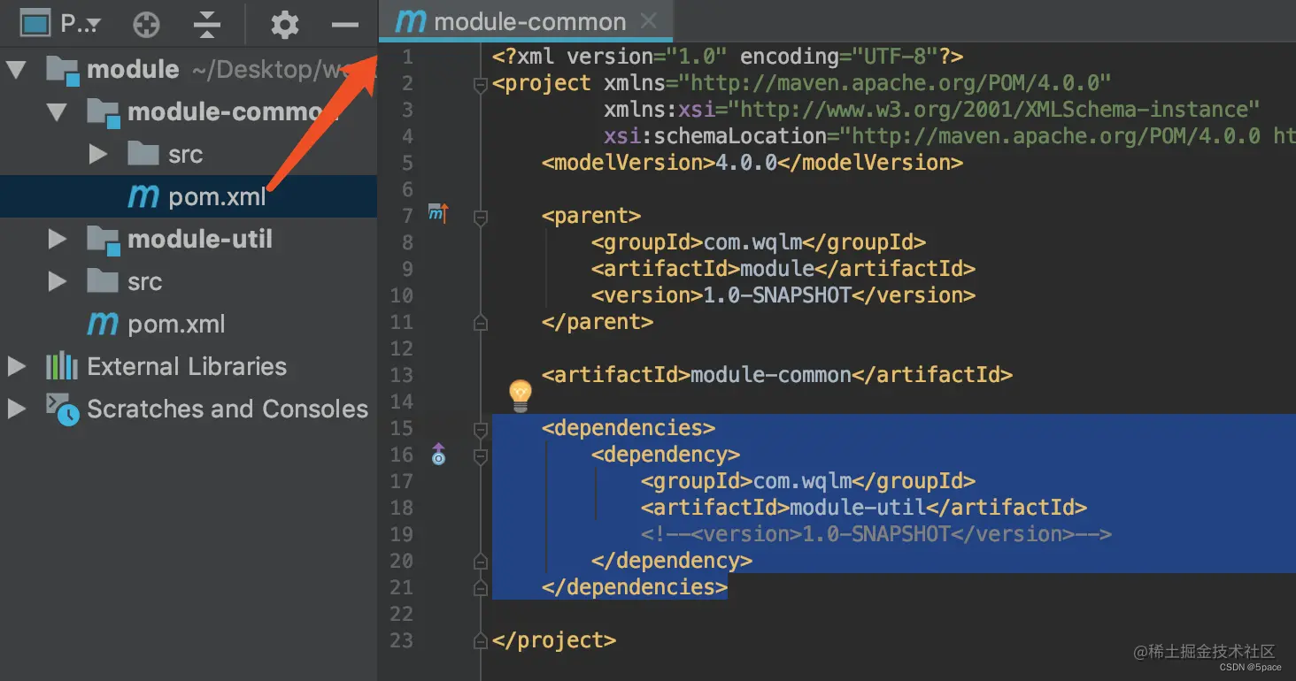
Task: Click the src folder icon under module-common
Action: pyautogui.click(x=143, y=154)
